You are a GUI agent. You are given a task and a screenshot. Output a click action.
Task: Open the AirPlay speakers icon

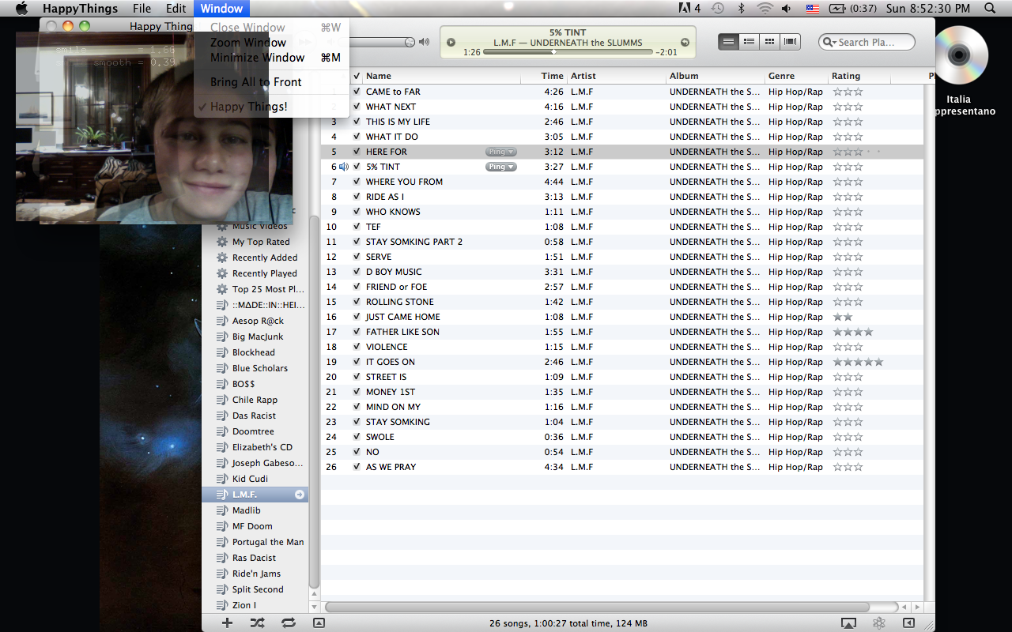[848, 623]
